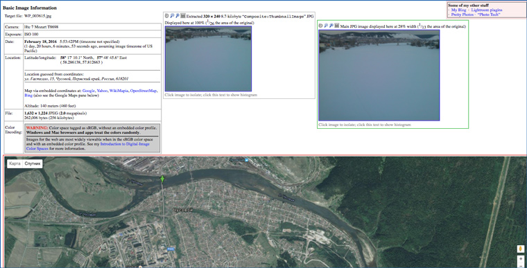Open the My Blog link
The image size is (527, 268).
[x=459, y=10]
